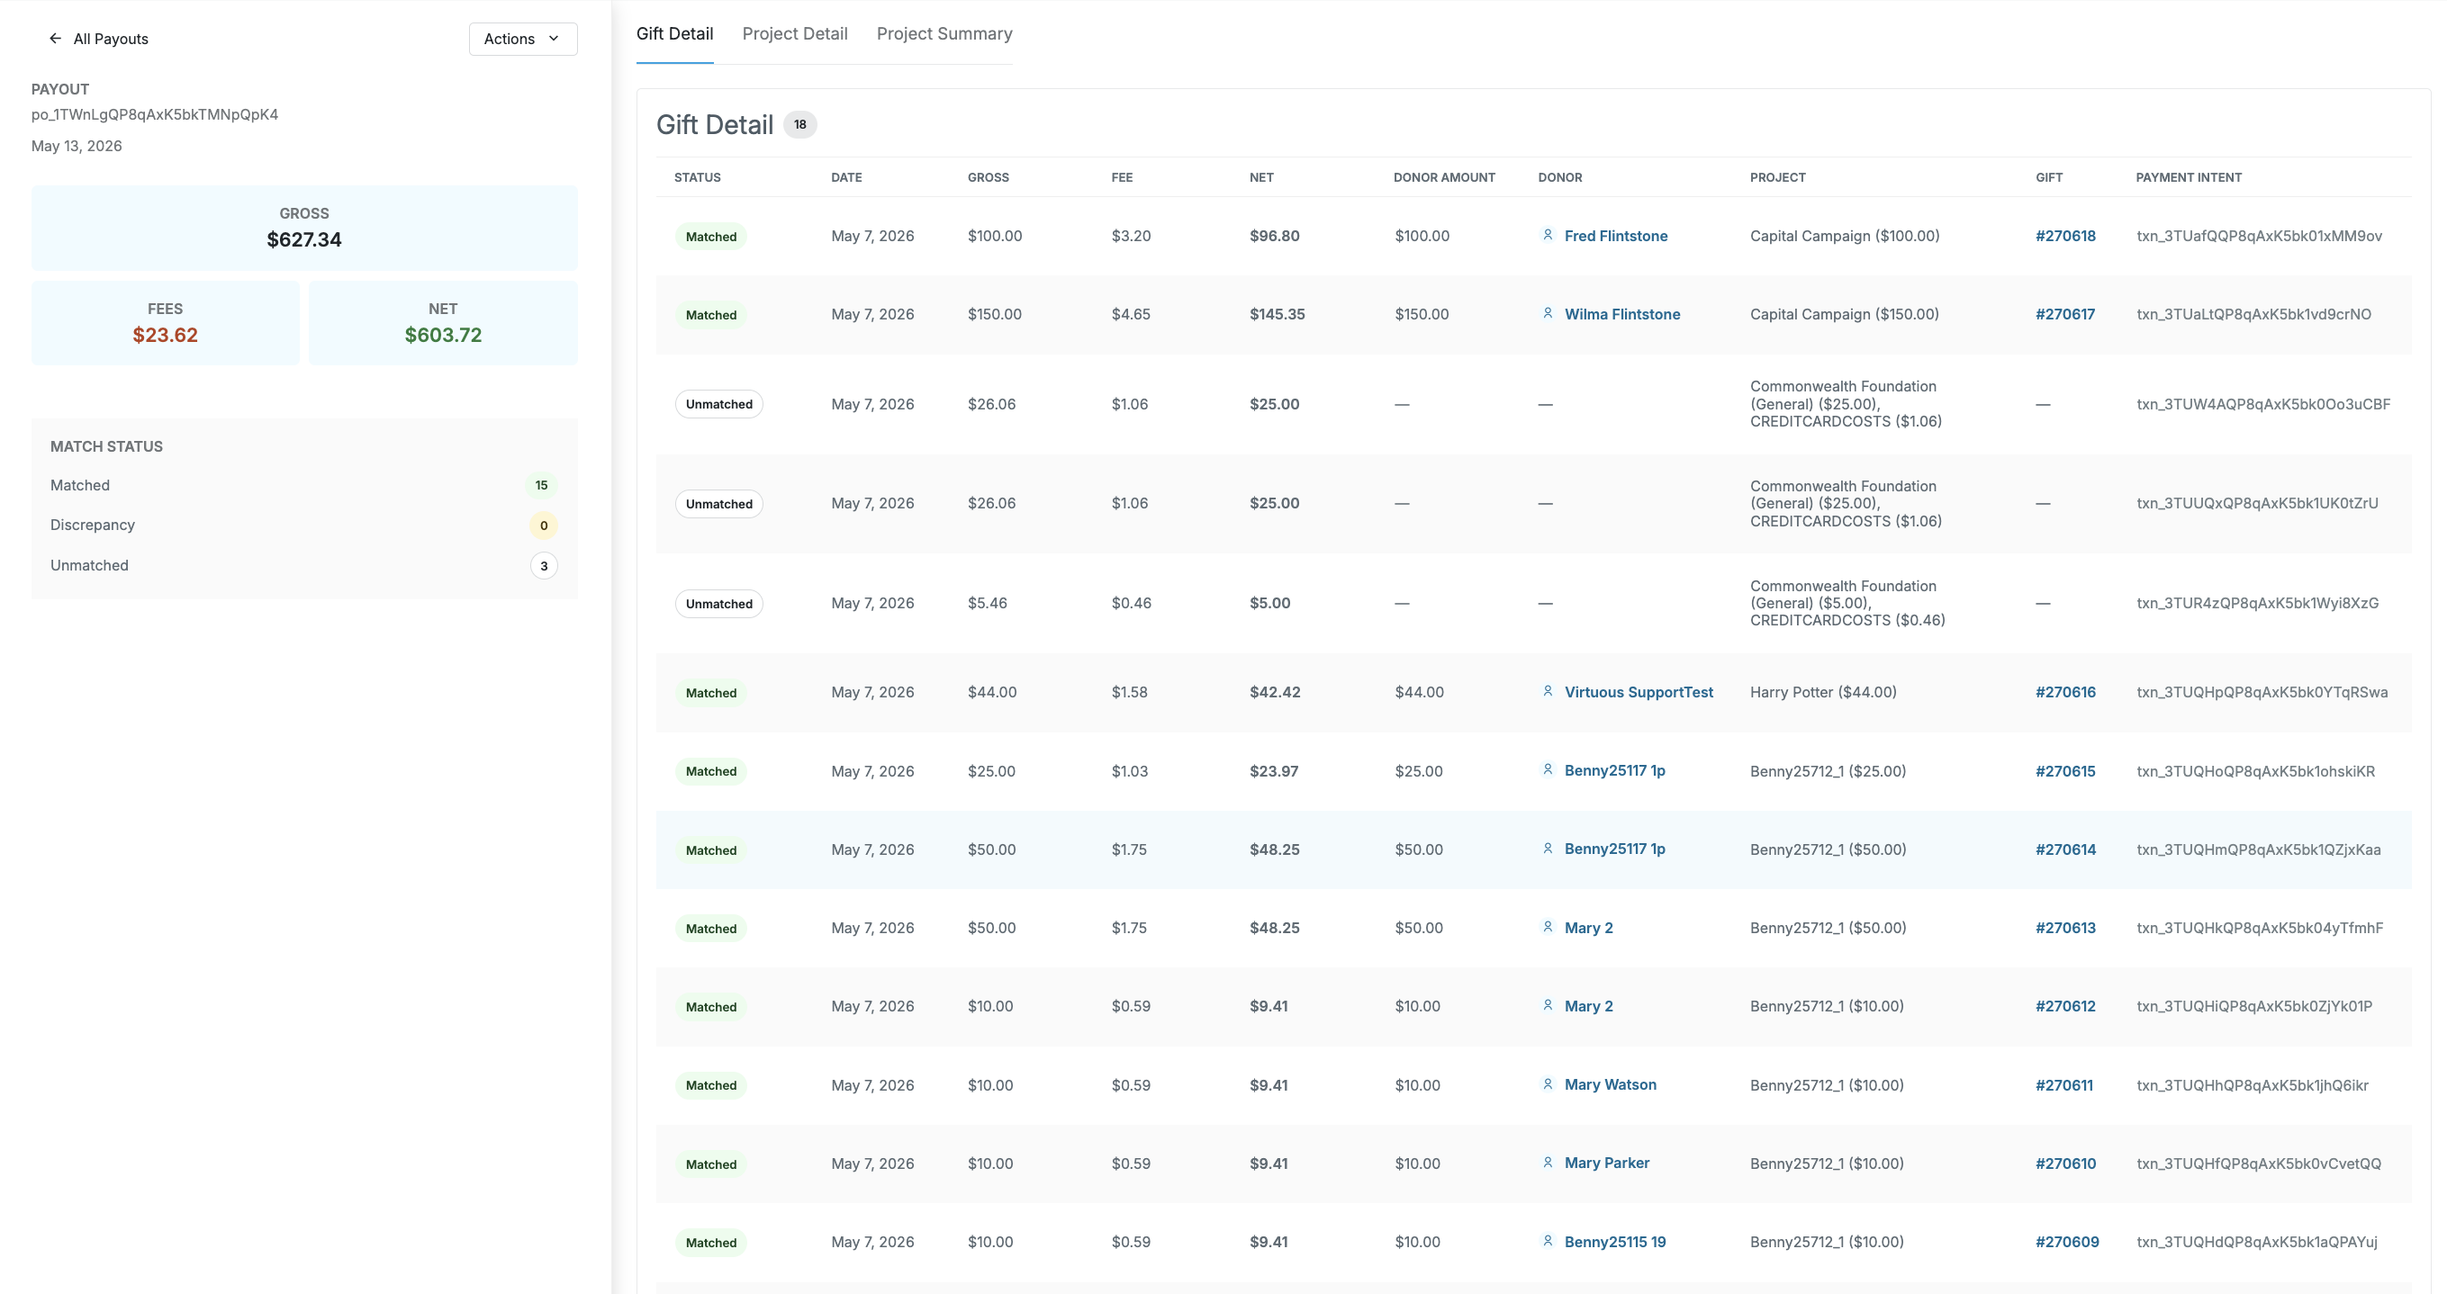This screenshot has width=2447, height=1294.
Task: Click the STATUS column header
Action: point(697,177)
